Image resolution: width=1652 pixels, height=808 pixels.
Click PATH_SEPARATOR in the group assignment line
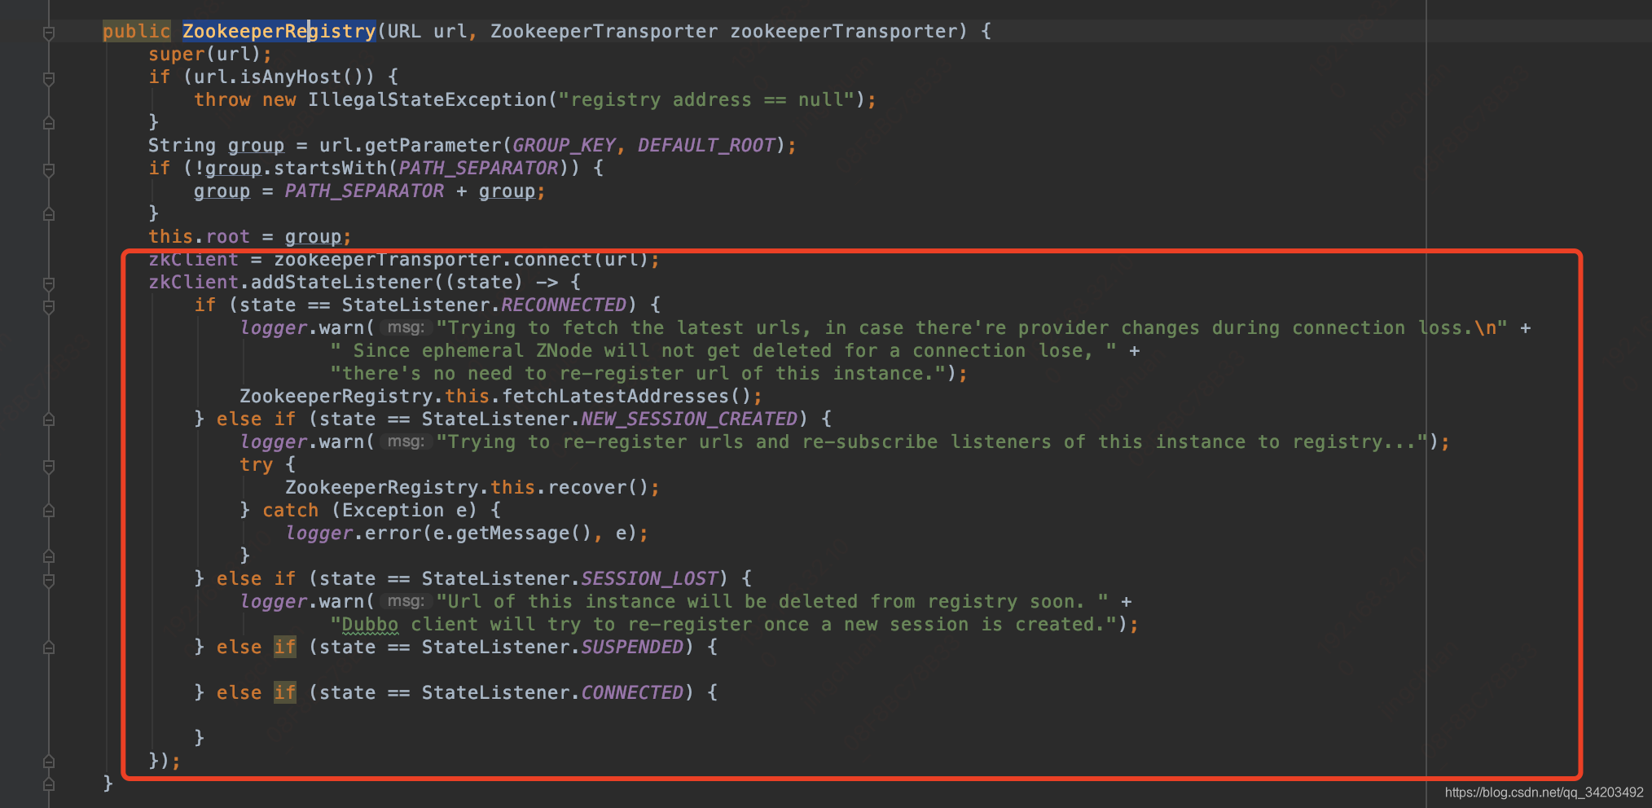pos(364,191)
